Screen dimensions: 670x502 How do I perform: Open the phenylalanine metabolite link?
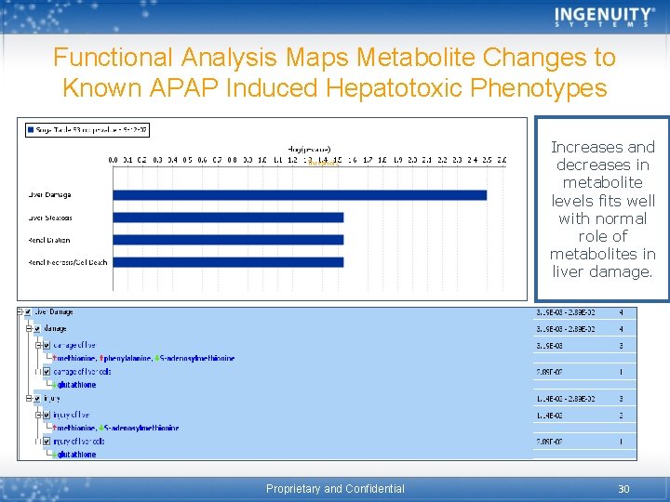[127, 358]
